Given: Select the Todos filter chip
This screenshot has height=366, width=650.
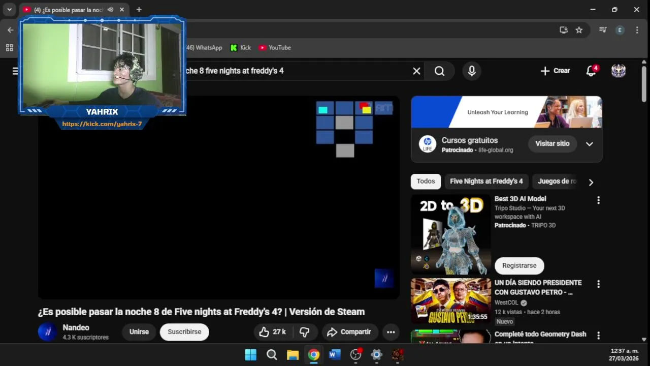Looking at the screenshot, I should (426, 181).
